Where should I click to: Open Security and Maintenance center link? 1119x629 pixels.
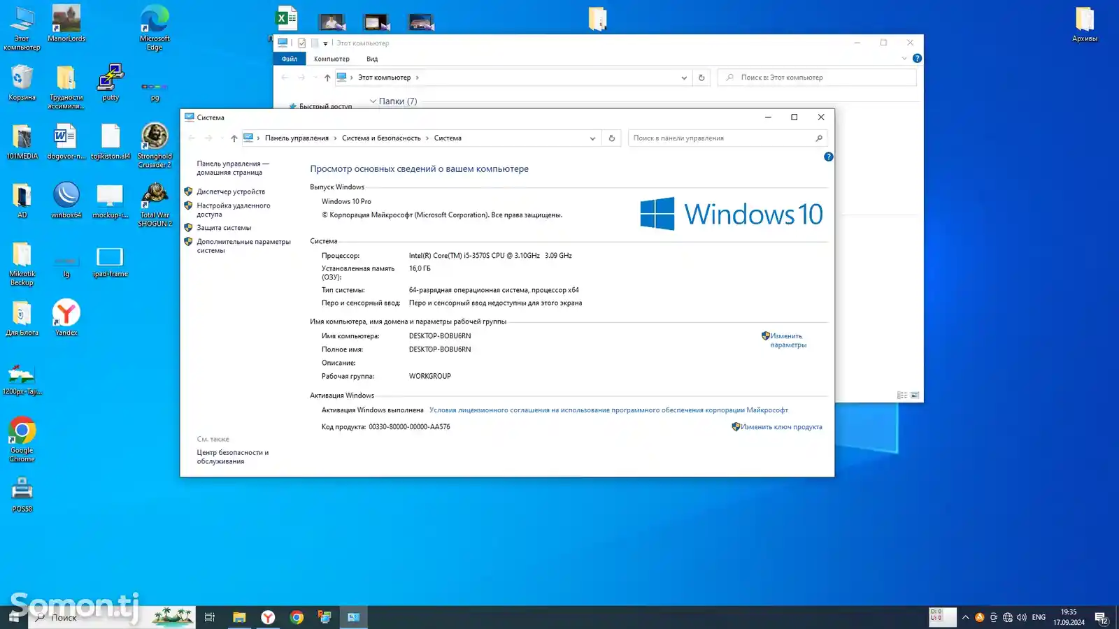click(232, 457)
